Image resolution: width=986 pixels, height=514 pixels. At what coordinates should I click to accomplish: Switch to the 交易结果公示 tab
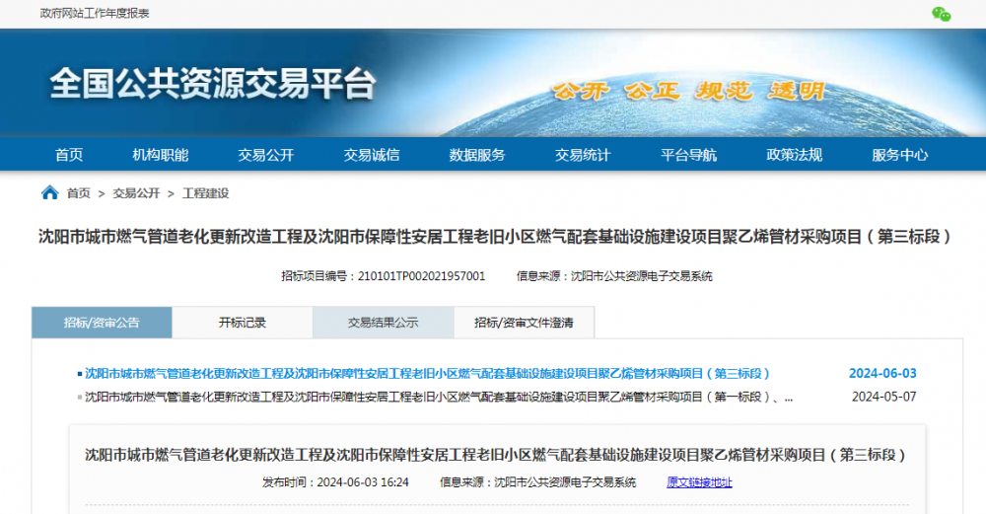[383, 323]
